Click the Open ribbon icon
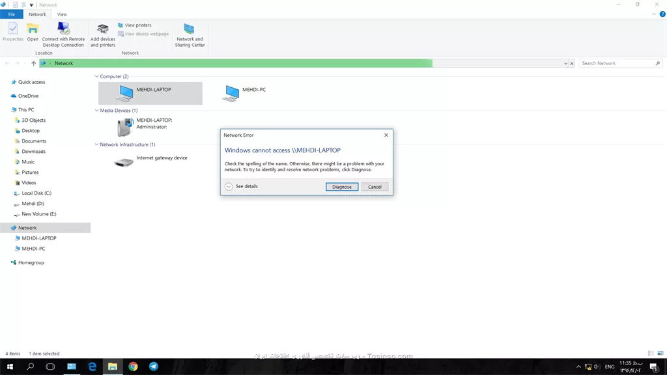Image resolution: width=667 pixels, height=375 pixels. [x=33, y=33]
